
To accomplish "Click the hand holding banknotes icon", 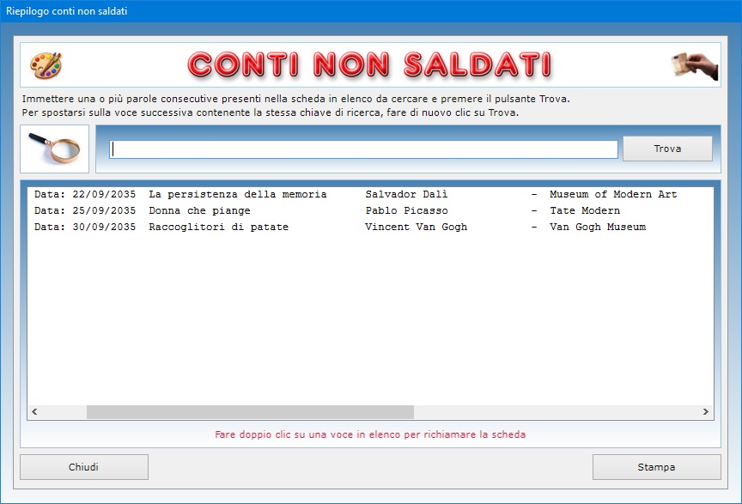I will click(695, 64).
